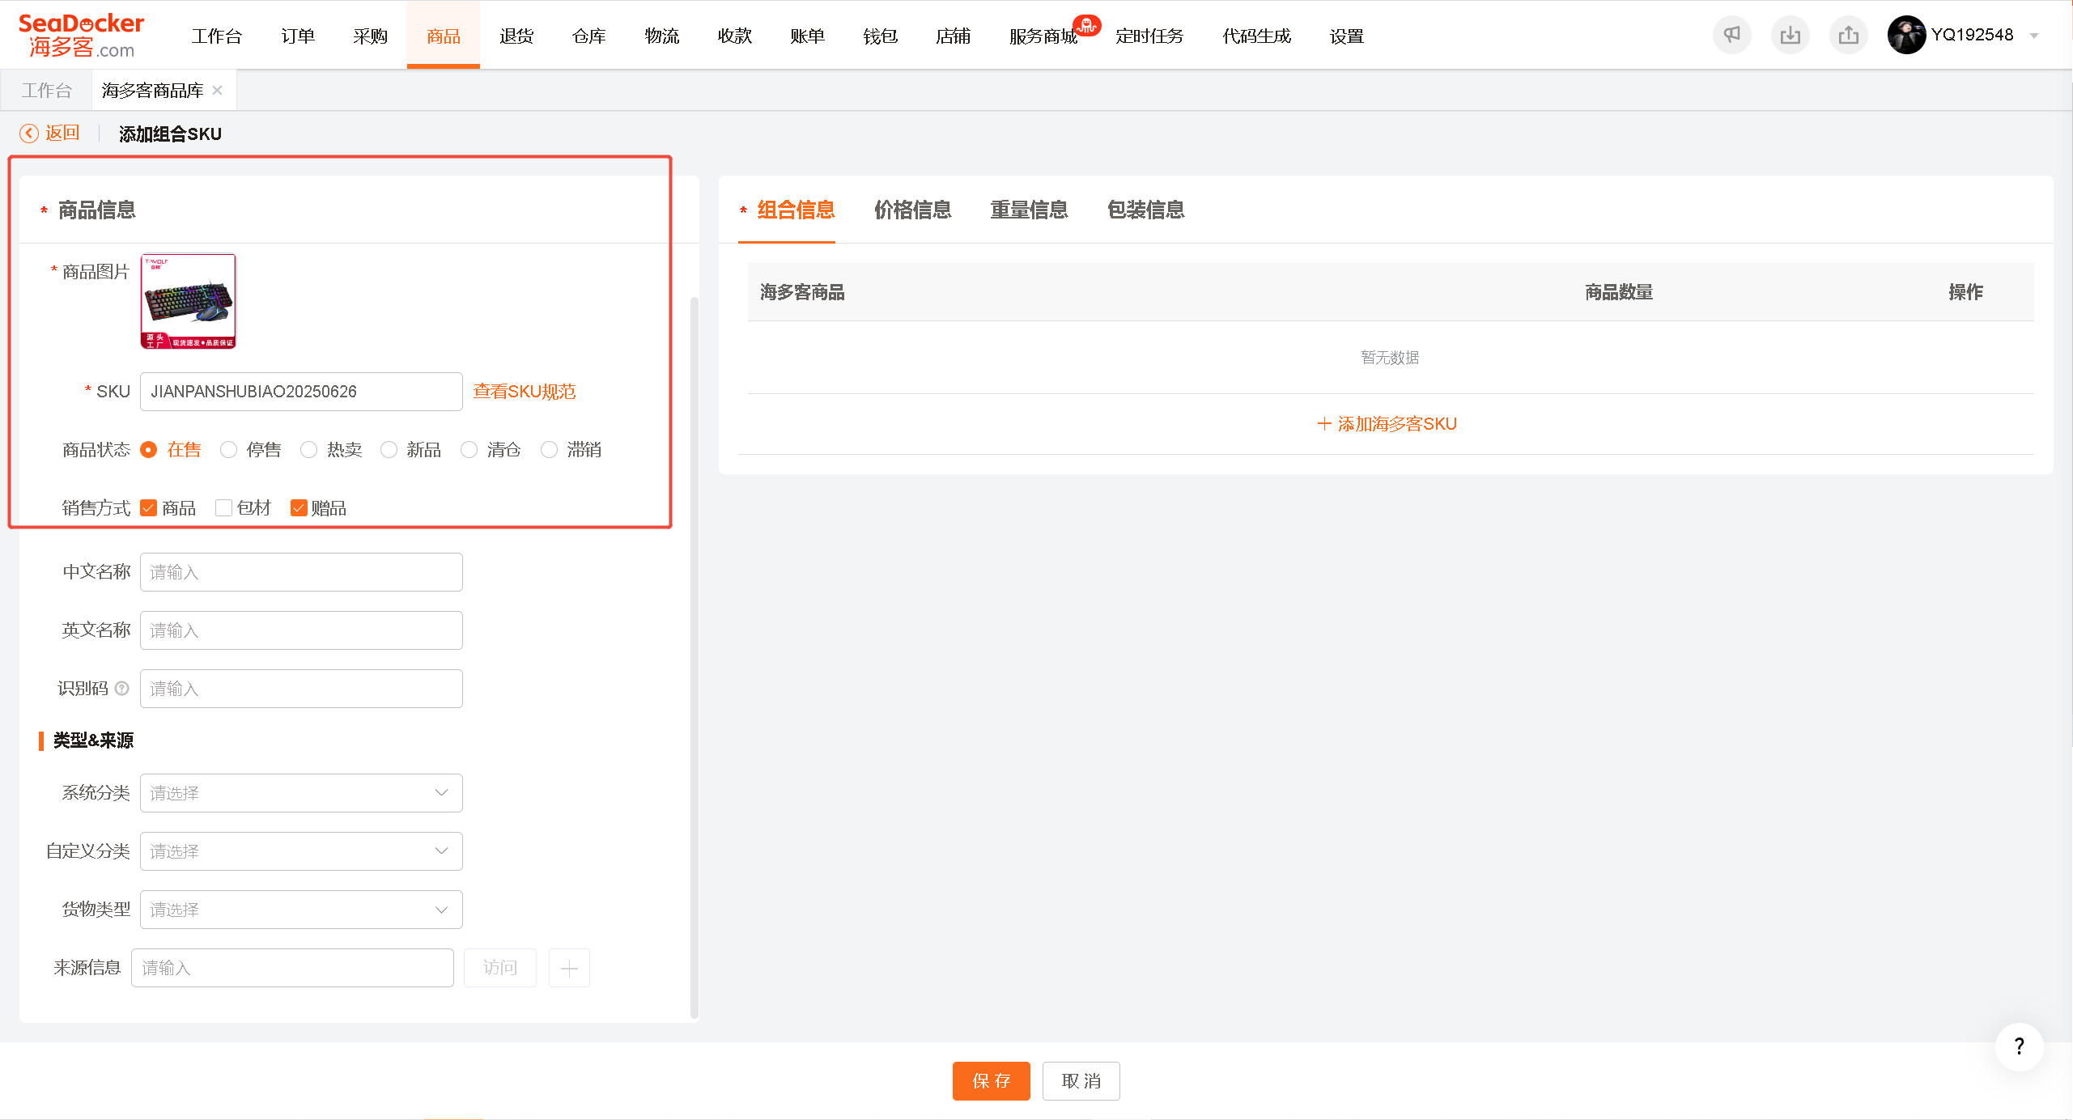The width and height of the screenshot is (2073, 1120).
Task: Switch to the 包装信息 tab
Action: [1146, 210]
